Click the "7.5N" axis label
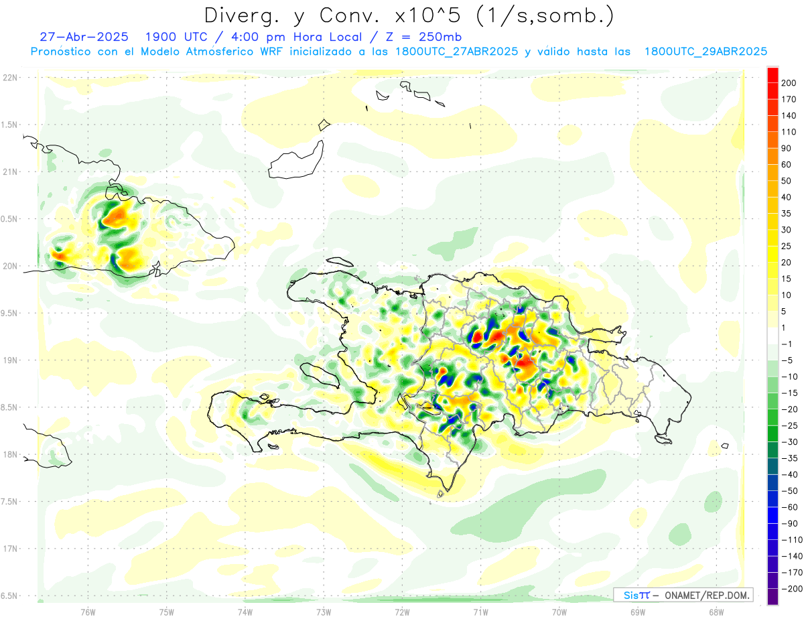The image size is (804, 621). point(9,502)
